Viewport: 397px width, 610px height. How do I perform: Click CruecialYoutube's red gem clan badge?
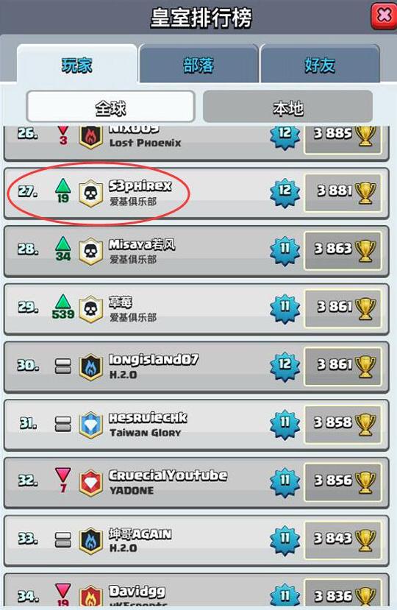point(90,483)
